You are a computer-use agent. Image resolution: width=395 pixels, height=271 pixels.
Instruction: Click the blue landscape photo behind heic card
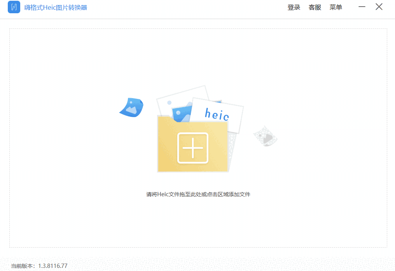pyautogui.click(x=182, y=113)
